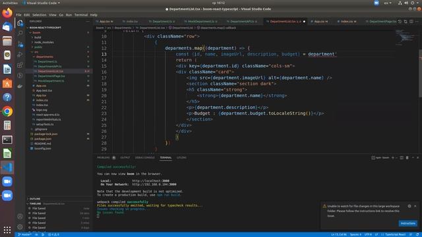Open the Run and Debug view
Screen dimensions: 422x237
click(20, 55)
